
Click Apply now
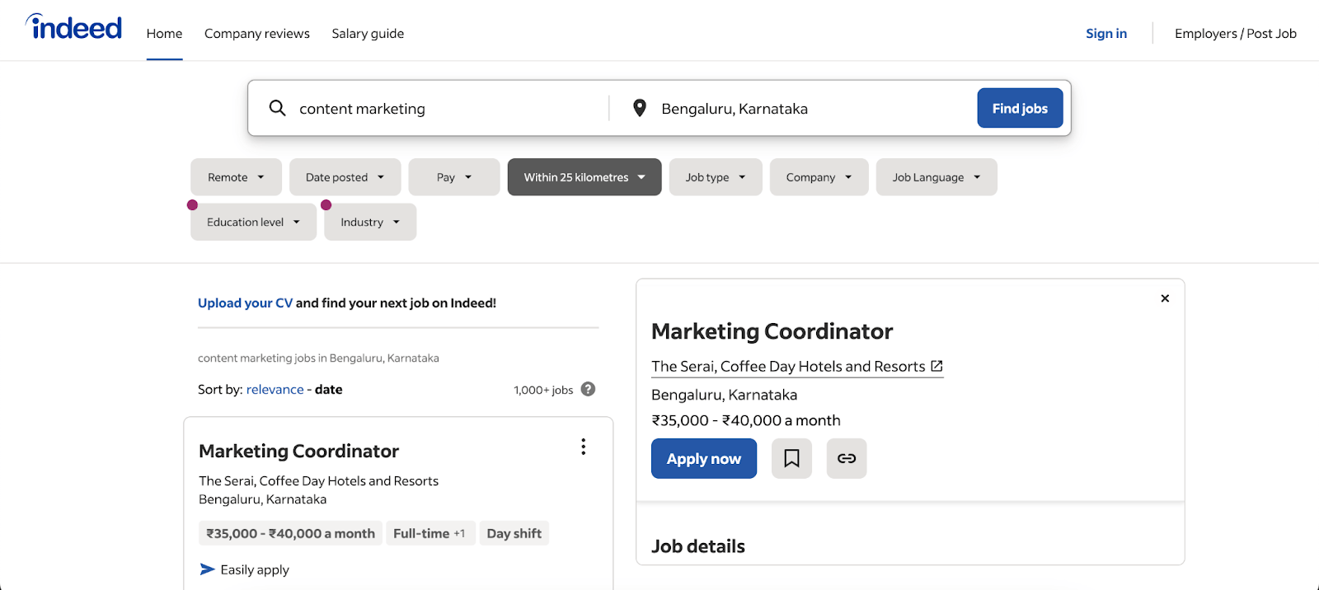(704, 458)
